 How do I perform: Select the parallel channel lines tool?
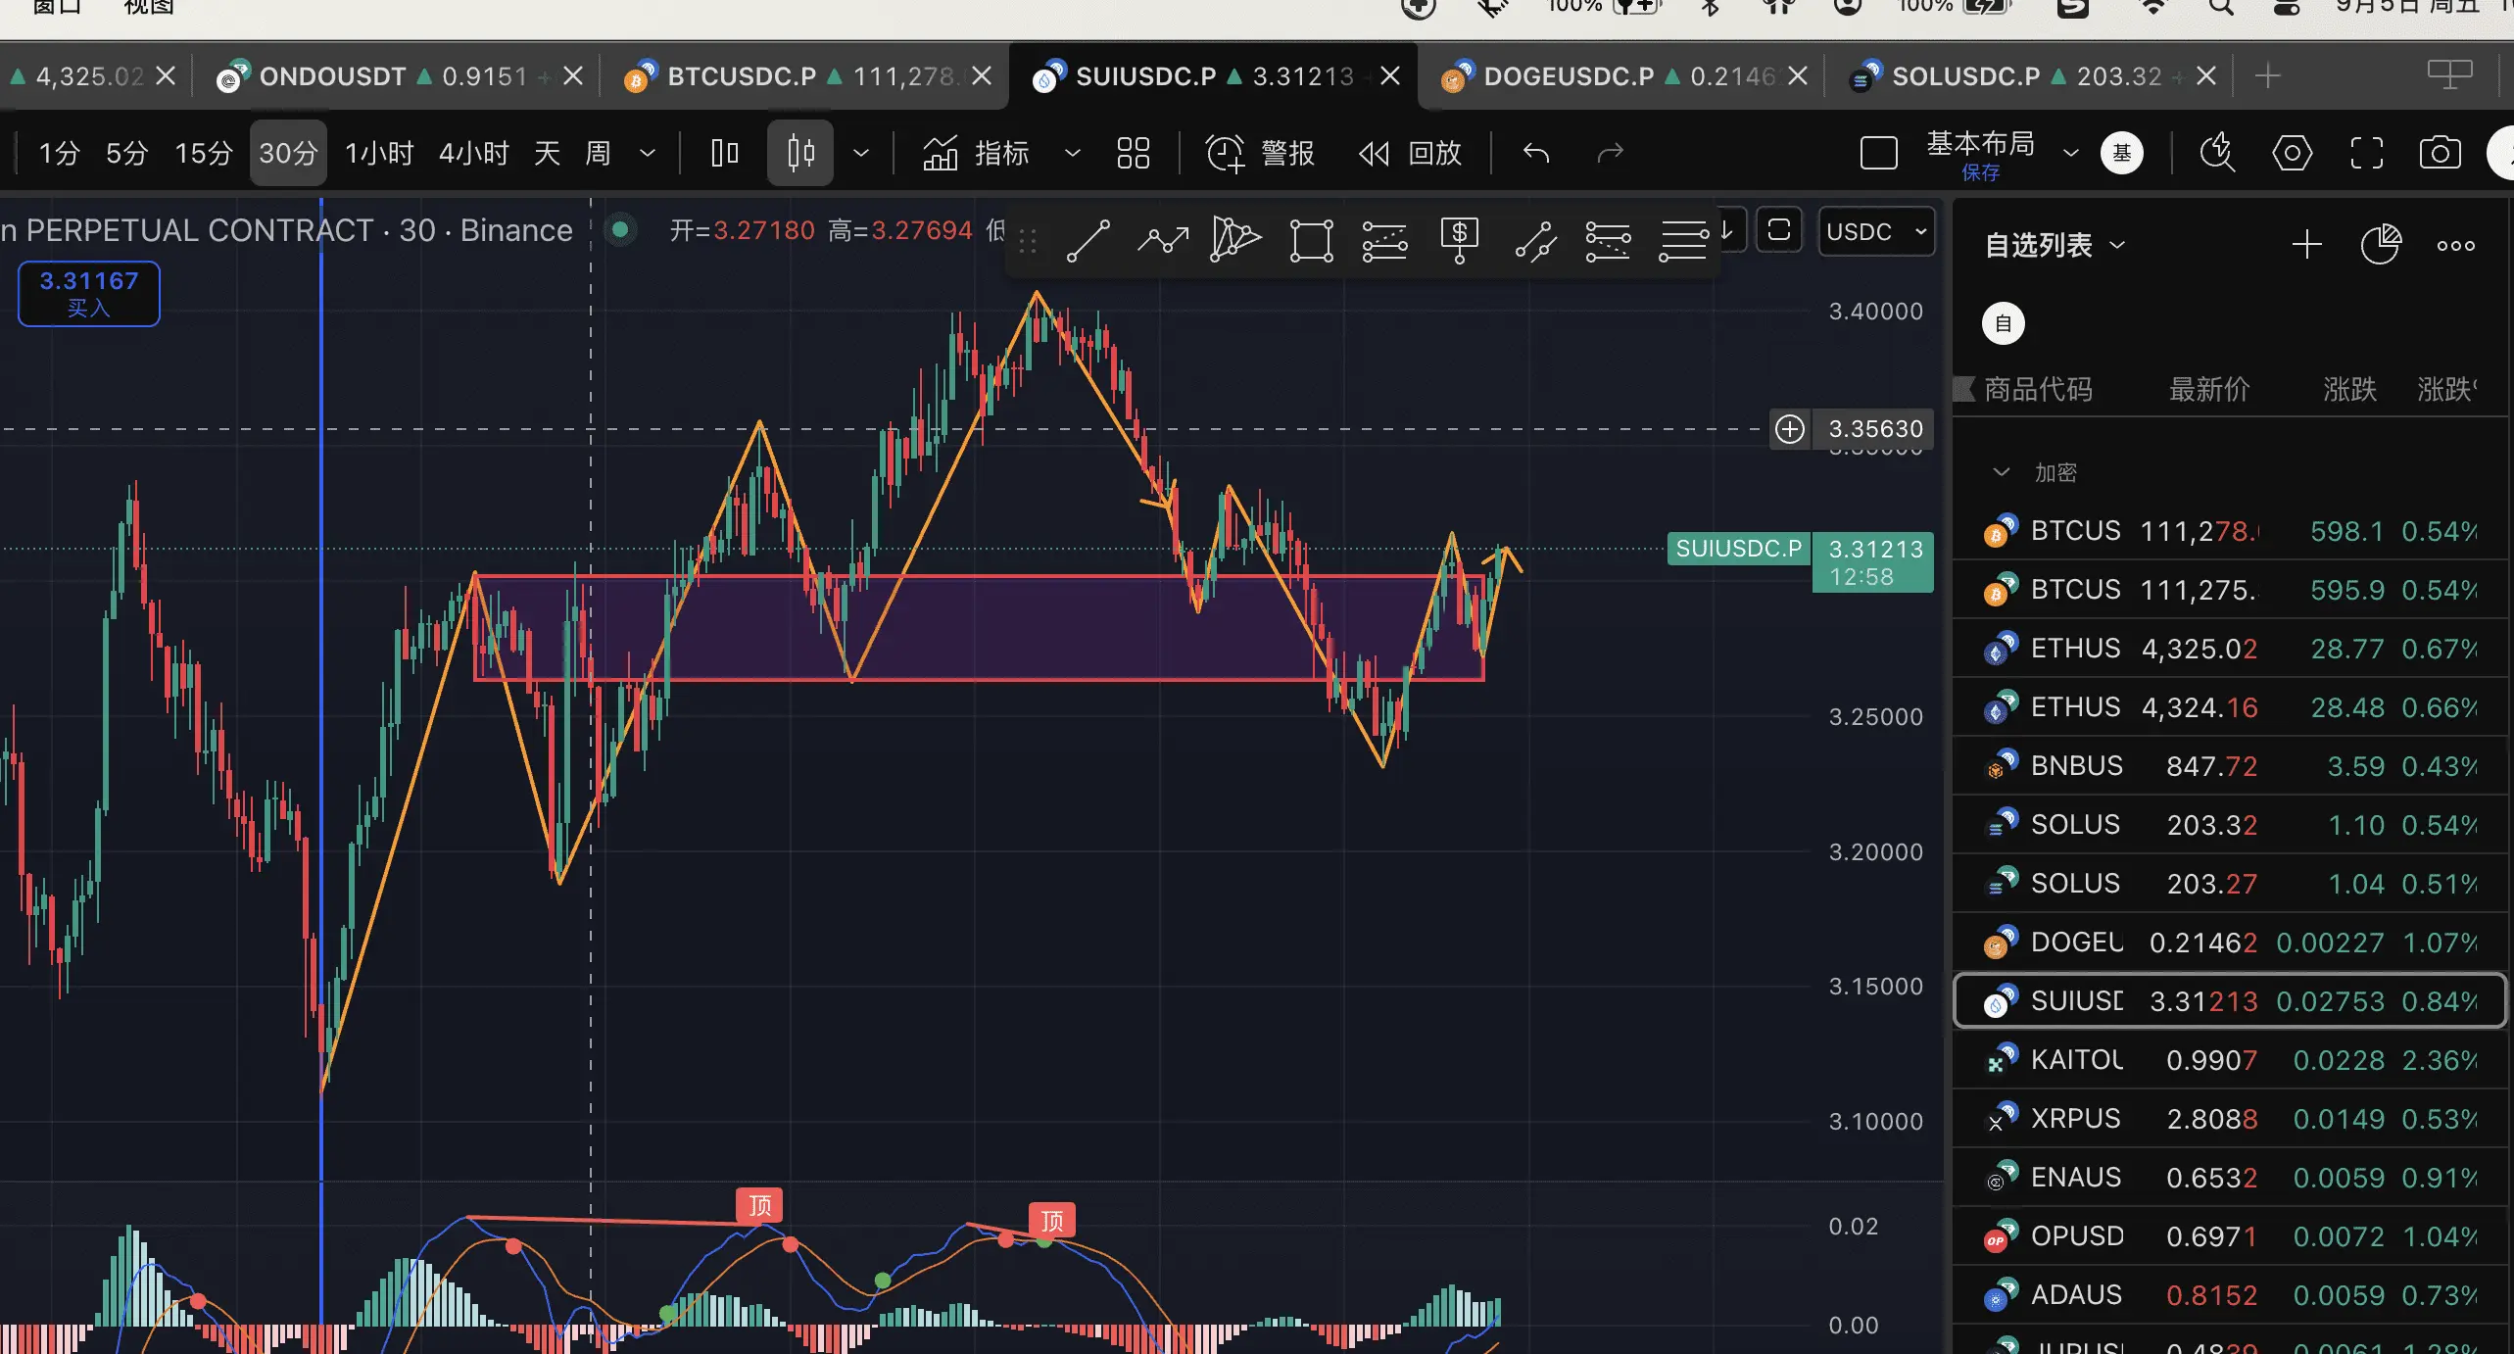click(1608, 240)
